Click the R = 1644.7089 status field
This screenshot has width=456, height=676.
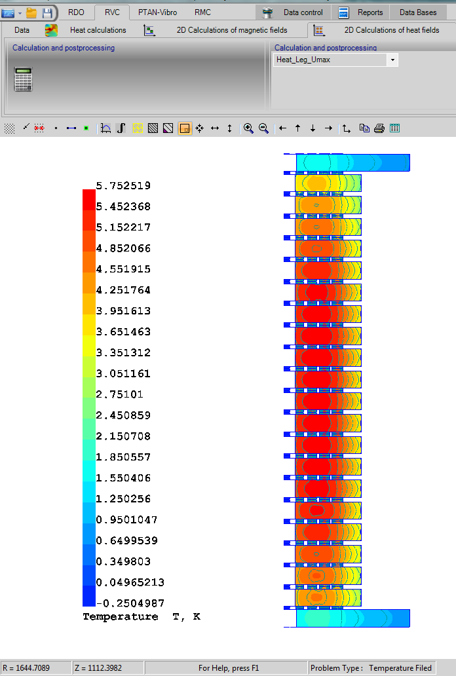pos(36,667)
